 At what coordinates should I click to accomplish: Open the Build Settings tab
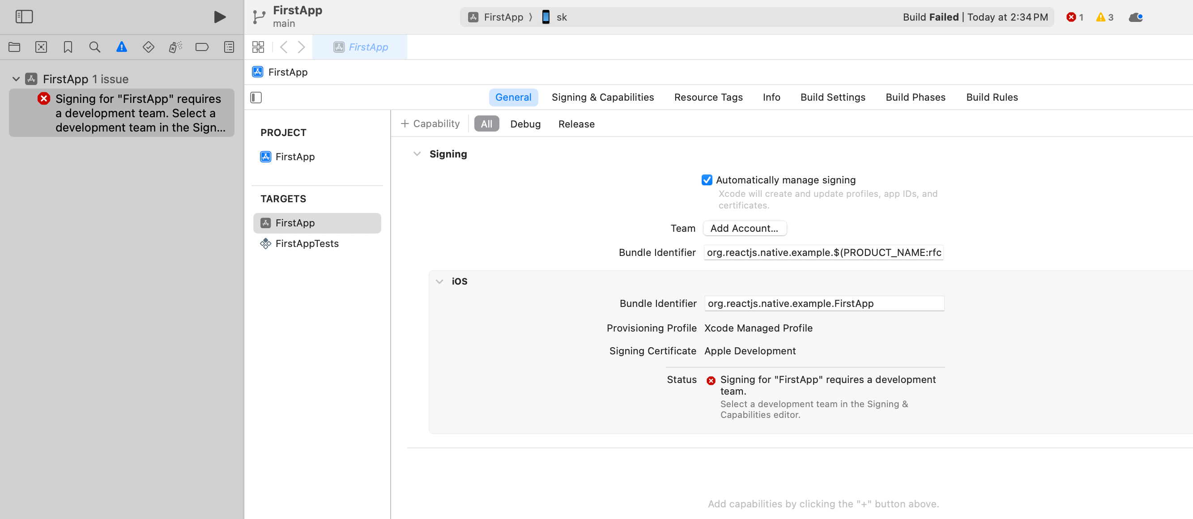833,97
